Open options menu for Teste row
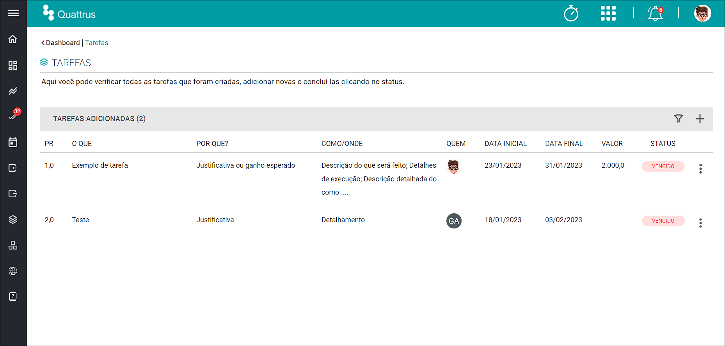The height and width of the screenshot is (346, 725). click(700, 223)
